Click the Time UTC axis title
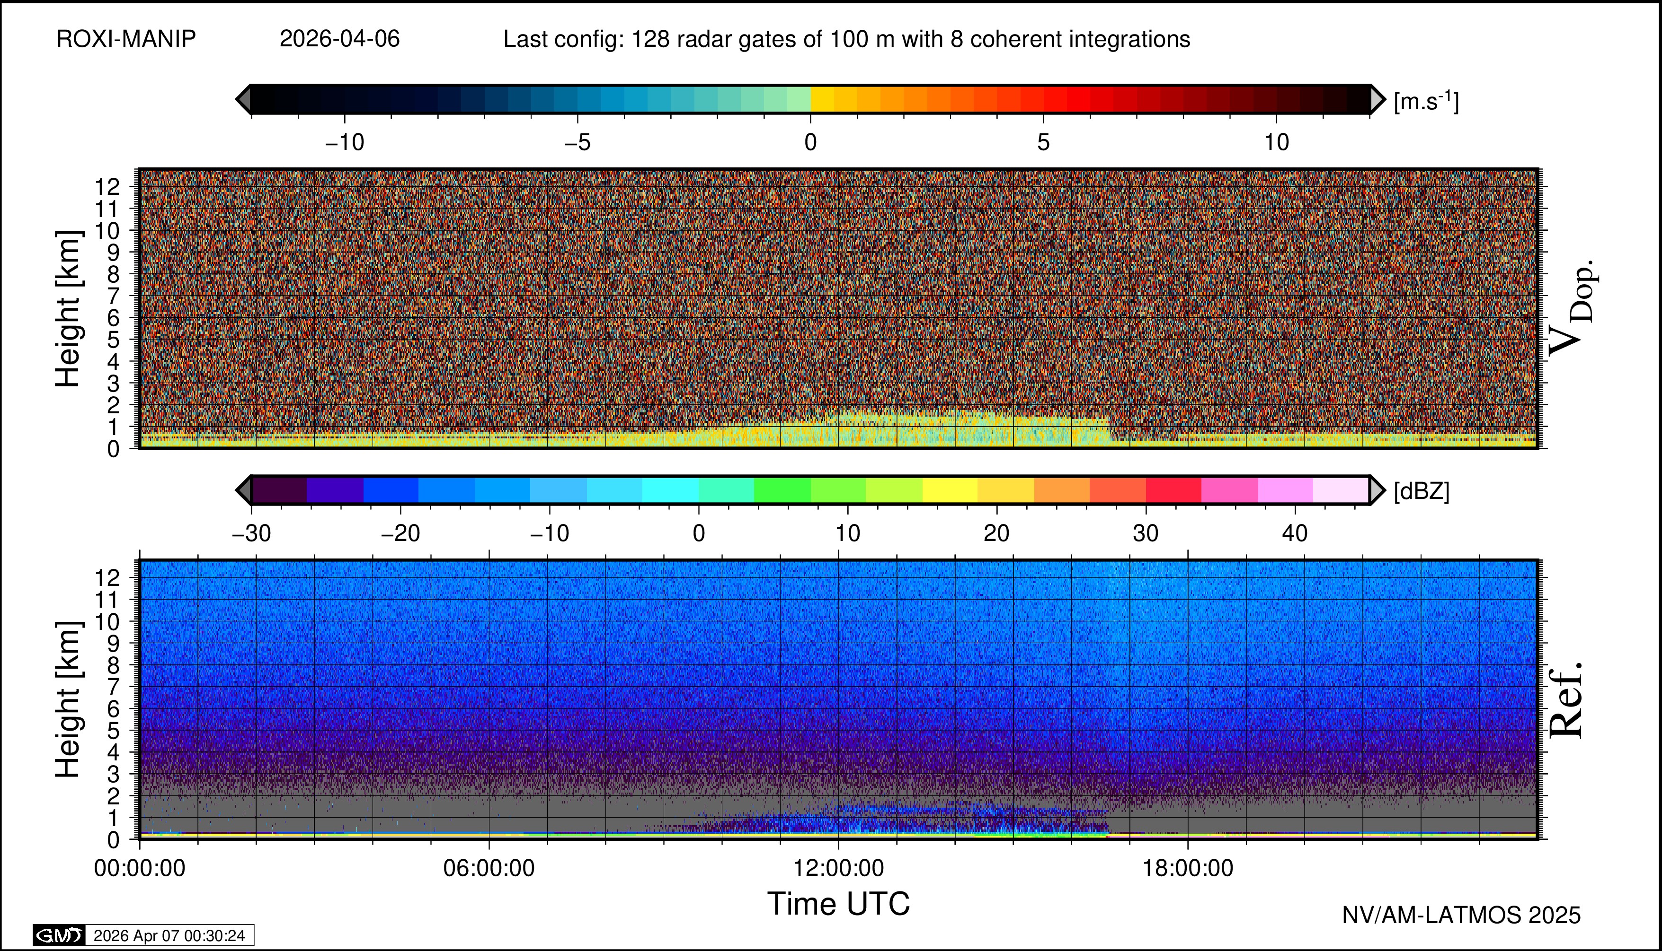The height and width of the screenshot is (951, 1662). (x=838, y=904)
